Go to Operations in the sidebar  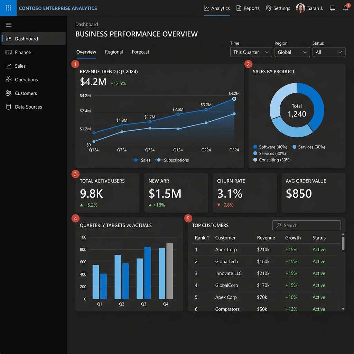point(34,80)
